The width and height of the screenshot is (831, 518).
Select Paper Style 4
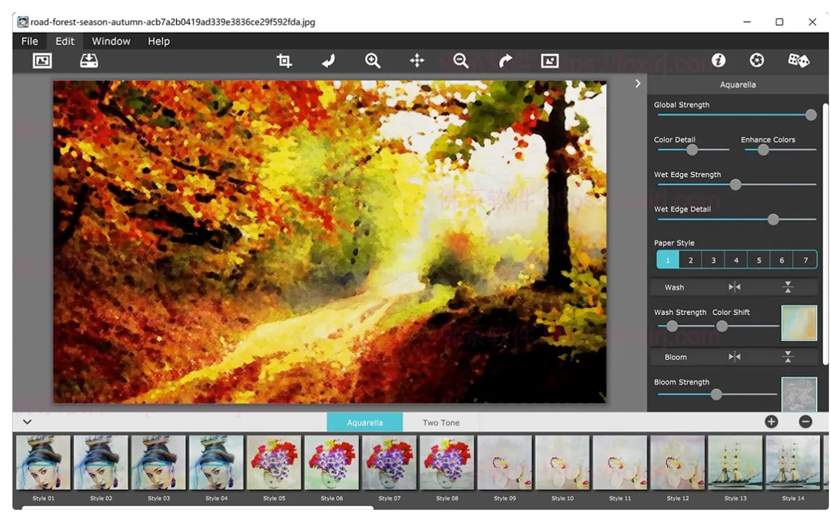[x=736, y=260]
